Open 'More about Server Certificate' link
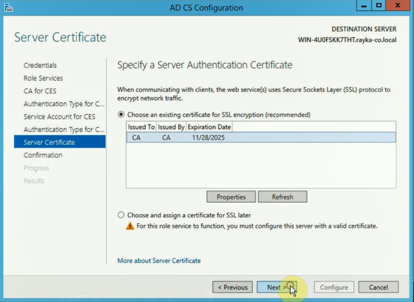This screenshot has height=302, width=414. pos(159,260)
